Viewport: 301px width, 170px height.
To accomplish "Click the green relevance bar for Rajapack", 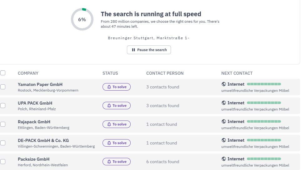I will click(264, 121).
